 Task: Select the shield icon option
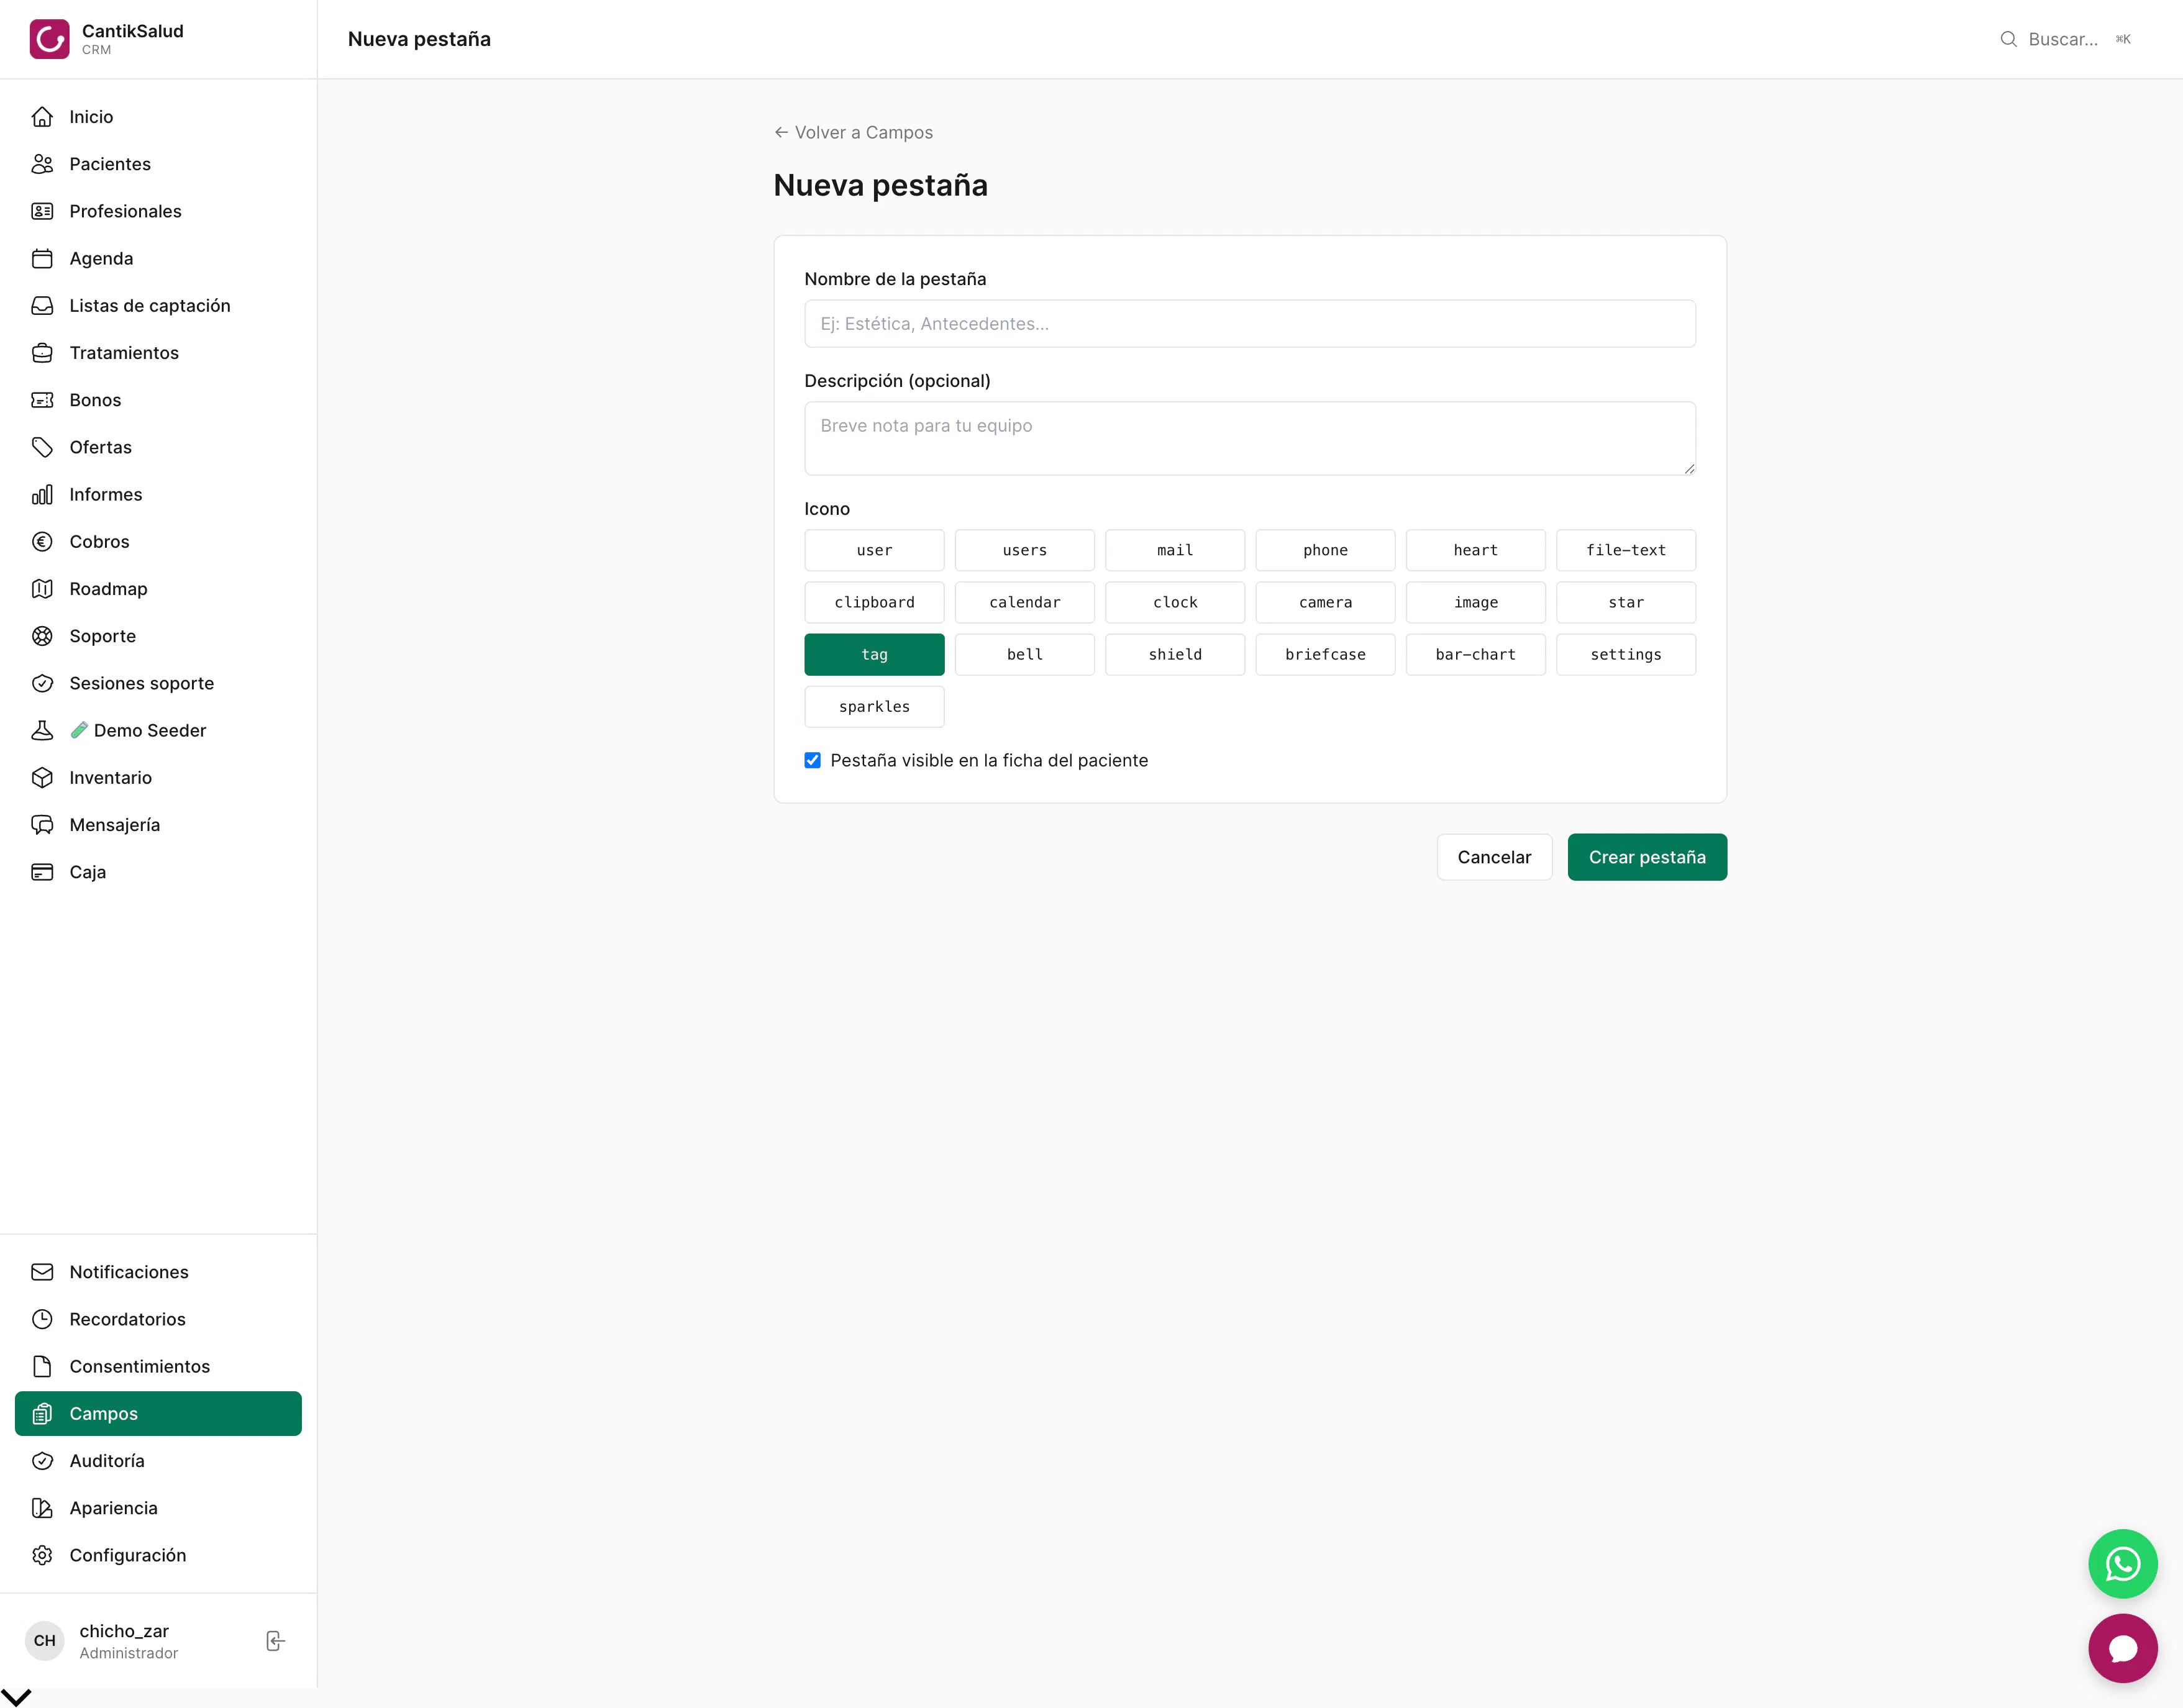[1175, 654]
